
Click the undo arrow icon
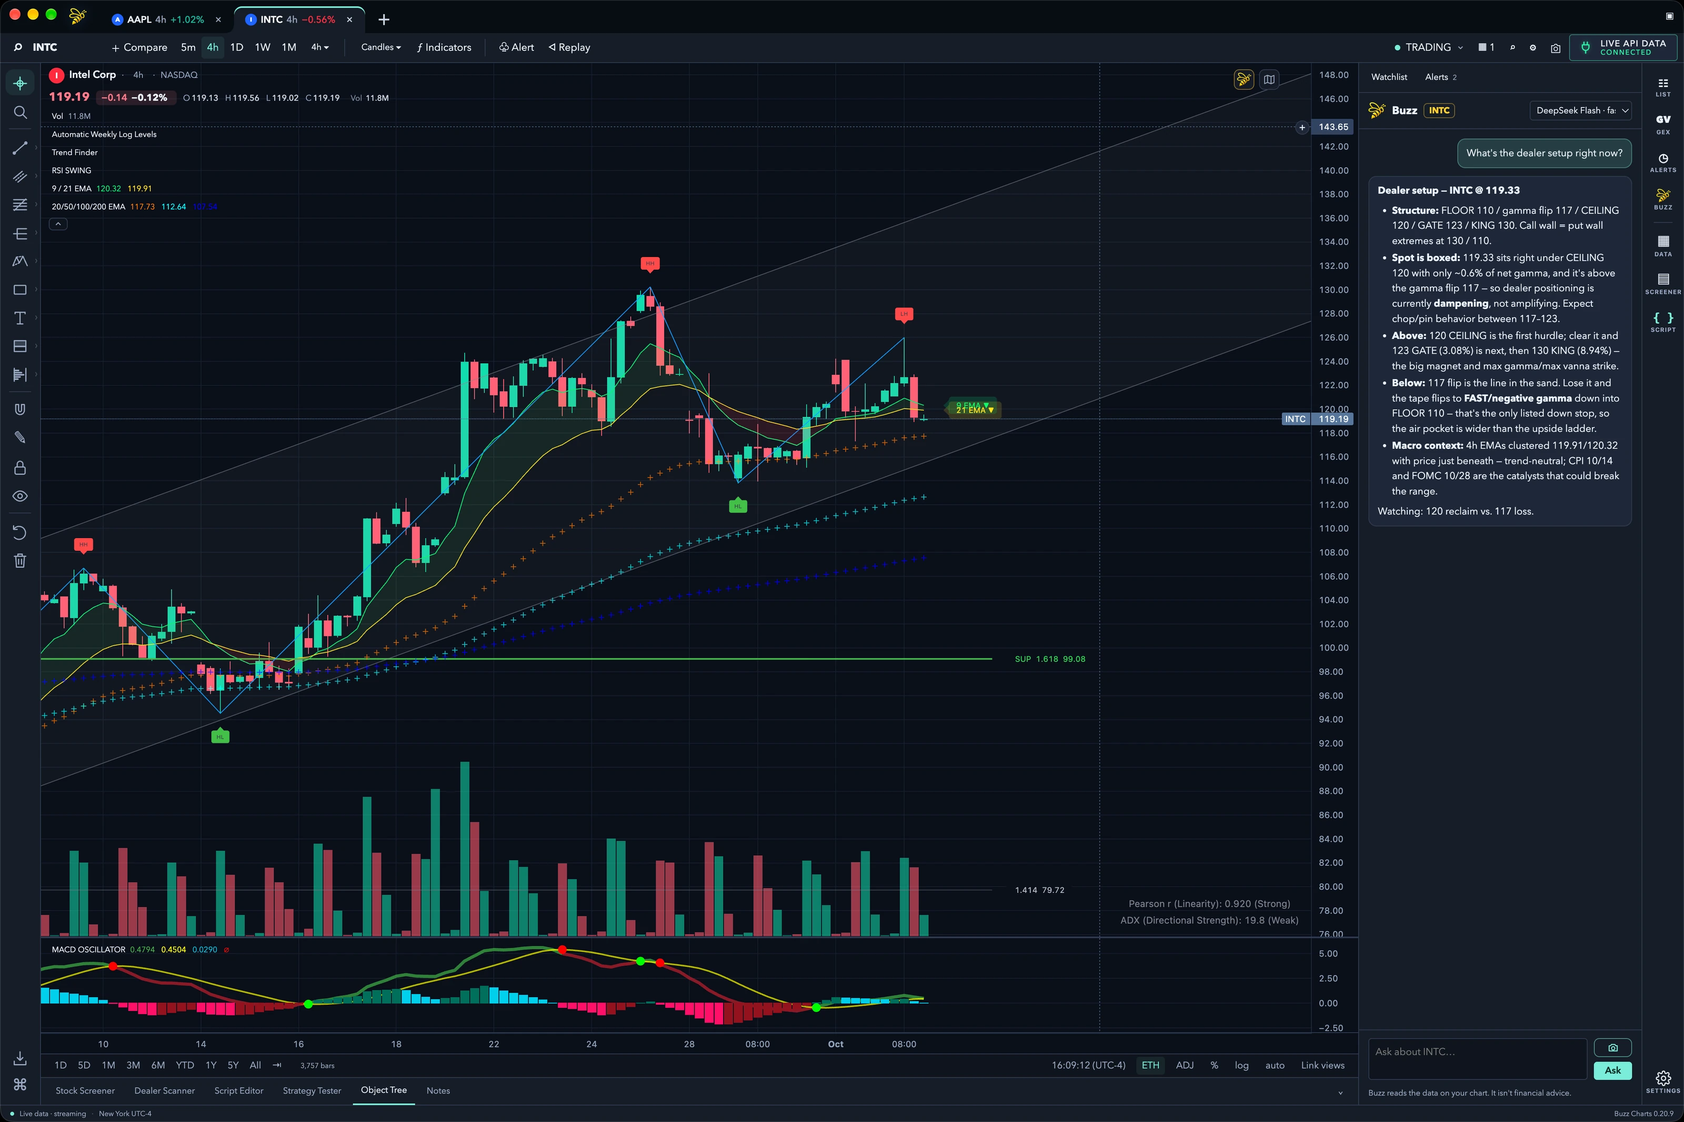[20, 532]
